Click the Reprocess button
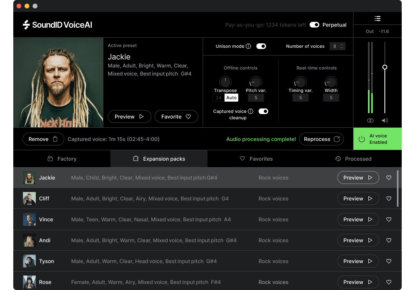The height and width of the screenshot is (290, 415). point(321,139)
